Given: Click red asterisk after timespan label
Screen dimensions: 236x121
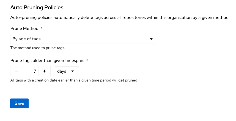Looking at the screenshot, I should [87, 60].
